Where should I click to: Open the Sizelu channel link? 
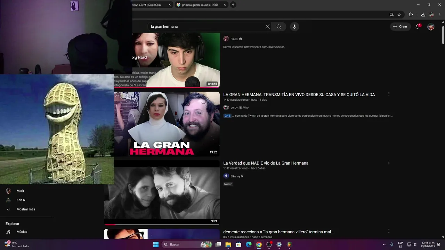[x=234, y=39]
